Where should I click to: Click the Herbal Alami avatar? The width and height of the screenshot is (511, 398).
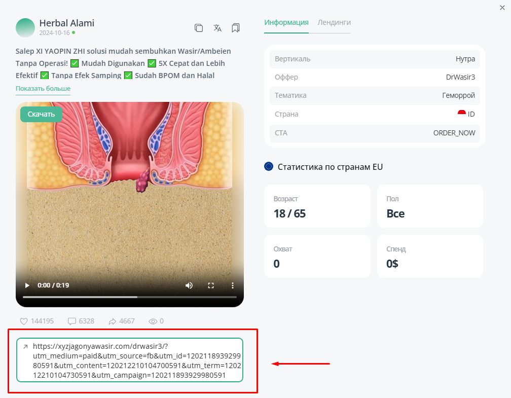tap(25, 28)
